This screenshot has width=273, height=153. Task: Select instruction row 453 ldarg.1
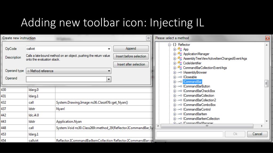tap(77, 134)
